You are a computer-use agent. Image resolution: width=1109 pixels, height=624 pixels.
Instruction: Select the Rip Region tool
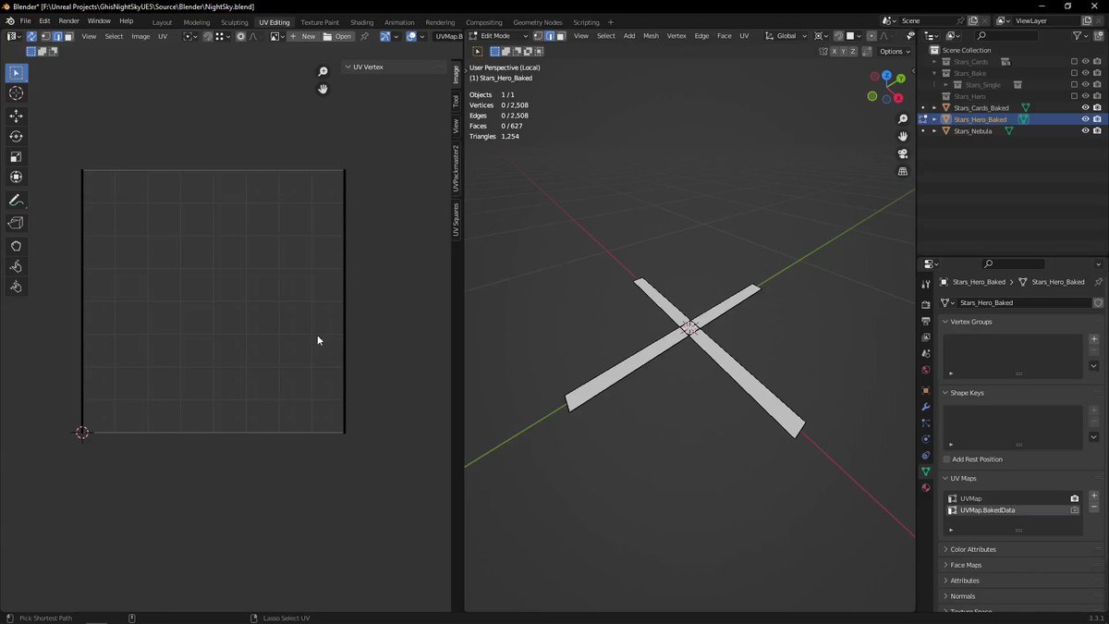[17, 223]
